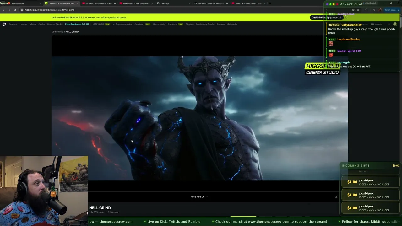Close the Suno AI Music tab

pyautogui.click(x=40, y=3)
